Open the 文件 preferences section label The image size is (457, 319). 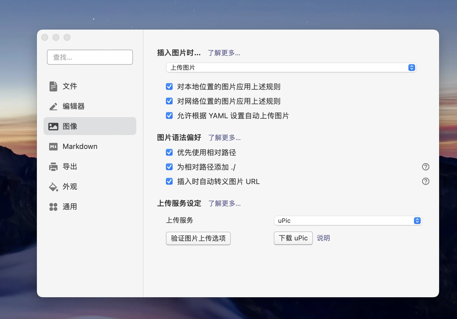[70, 86]
